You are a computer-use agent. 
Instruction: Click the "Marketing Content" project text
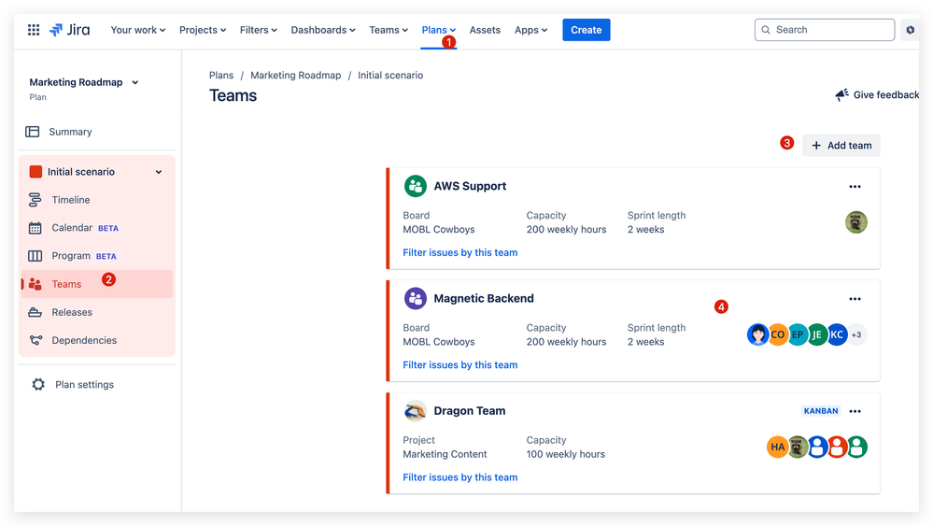(x=445, y=454)
